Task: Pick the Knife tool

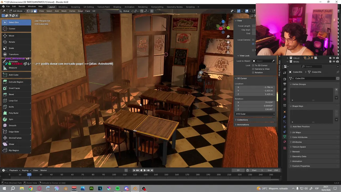Action: pos(16,107)
